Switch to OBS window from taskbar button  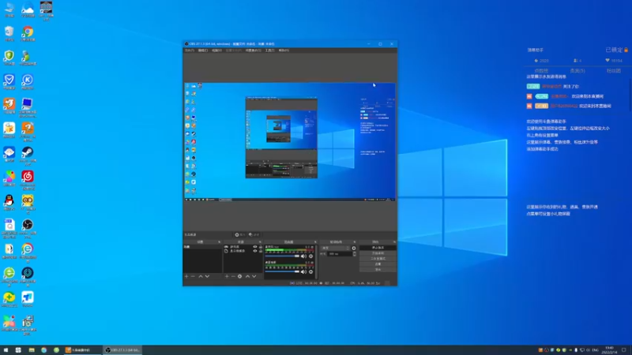click(x=123, y=350)
